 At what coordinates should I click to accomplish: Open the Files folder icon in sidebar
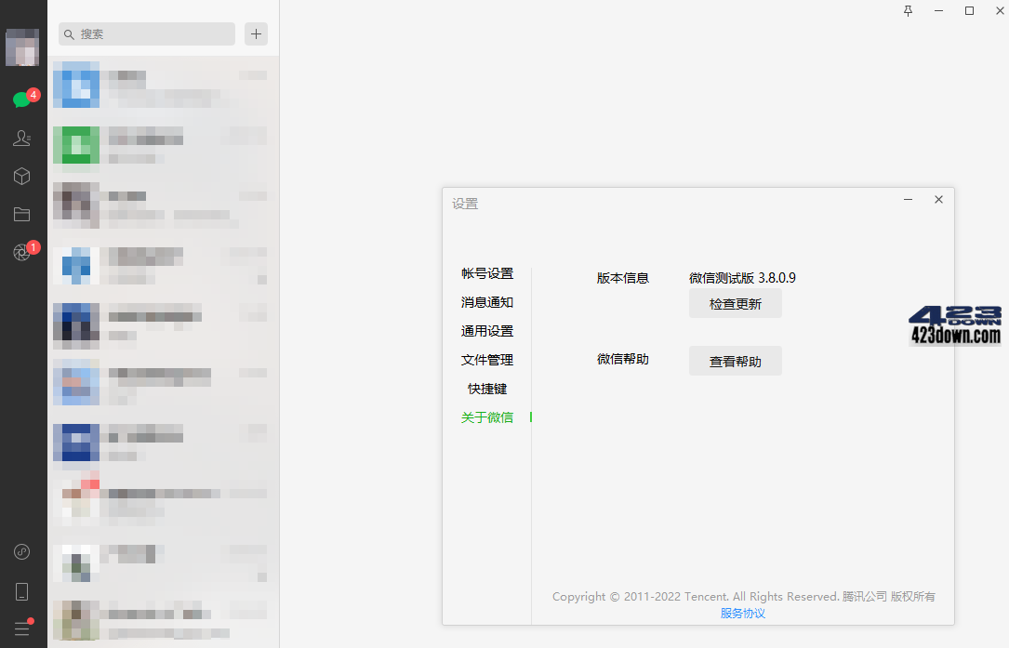click(21, 215)
